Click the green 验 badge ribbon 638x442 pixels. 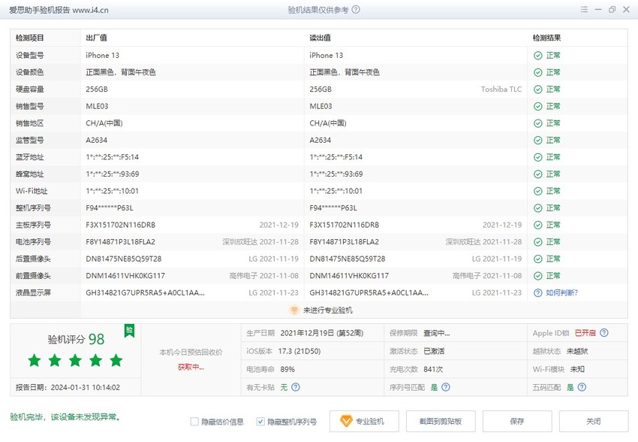(x=129, y=331)
